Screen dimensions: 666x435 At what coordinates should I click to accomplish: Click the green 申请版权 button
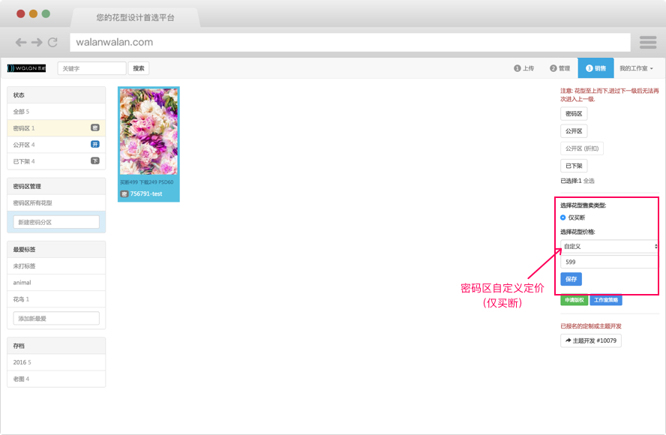(574, 301)
